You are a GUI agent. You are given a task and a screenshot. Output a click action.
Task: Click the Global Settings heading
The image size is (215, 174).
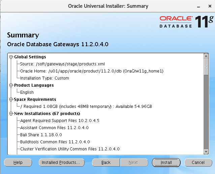pyautogui.click(x=30, y=57)
